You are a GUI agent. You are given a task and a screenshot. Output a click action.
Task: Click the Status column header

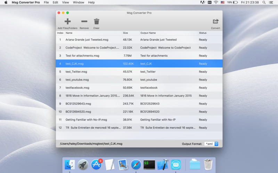coord(210,33)
